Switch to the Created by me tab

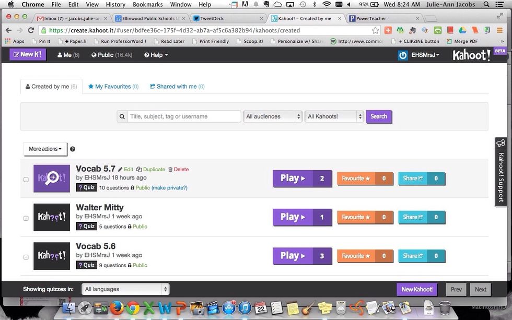[51, 87]
